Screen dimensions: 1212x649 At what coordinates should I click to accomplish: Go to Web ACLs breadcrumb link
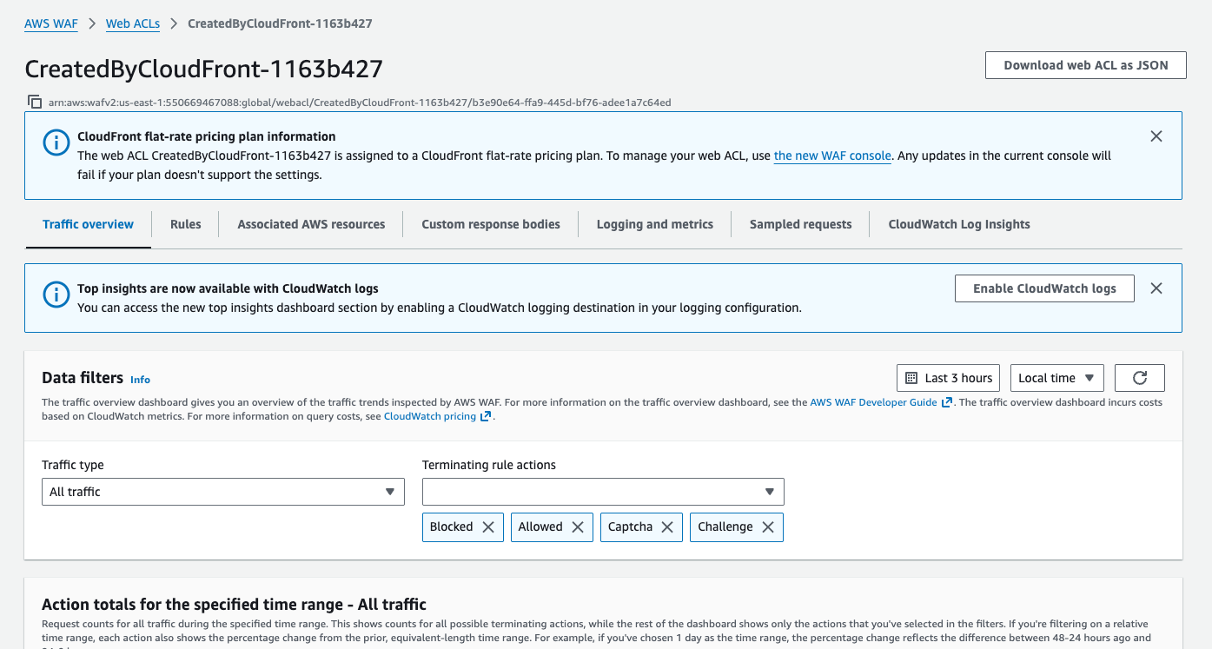(x=133, y=23)
